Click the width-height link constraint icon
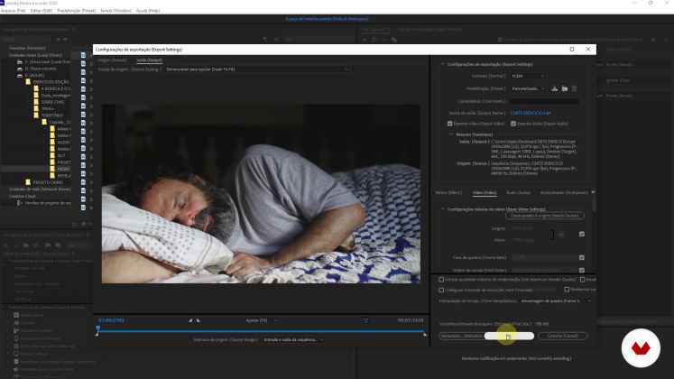The height and width of the screenshot is (379, 674). point(560,235)
